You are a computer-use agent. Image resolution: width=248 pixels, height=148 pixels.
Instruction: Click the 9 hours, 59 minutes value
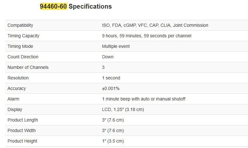coord(146,36)
